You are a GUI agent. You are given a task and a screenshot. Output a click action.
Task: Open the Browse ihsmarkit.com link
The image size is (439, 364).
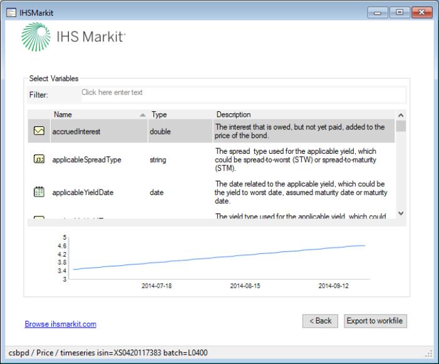[60, 325]
